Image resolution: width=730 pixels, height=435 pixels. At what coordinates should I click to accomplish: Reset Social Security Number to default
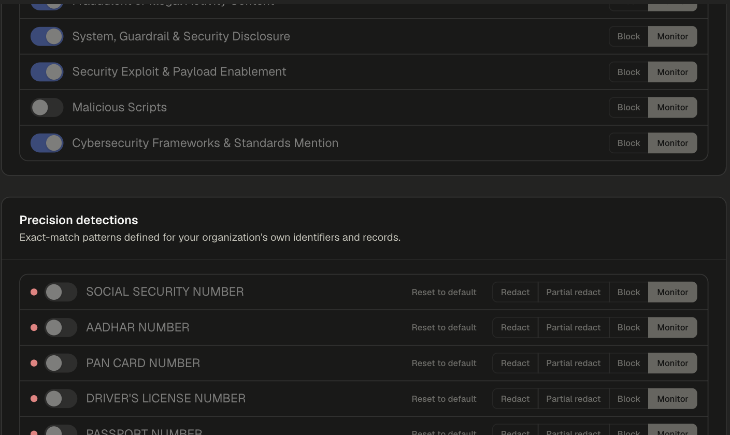click(444, 292)
